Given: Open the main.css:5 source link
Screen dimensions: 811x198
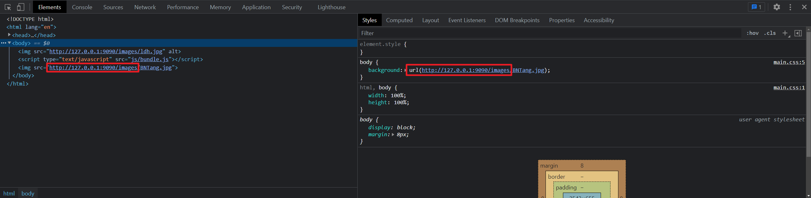Looking at the screenshot, I should point(789,62).
